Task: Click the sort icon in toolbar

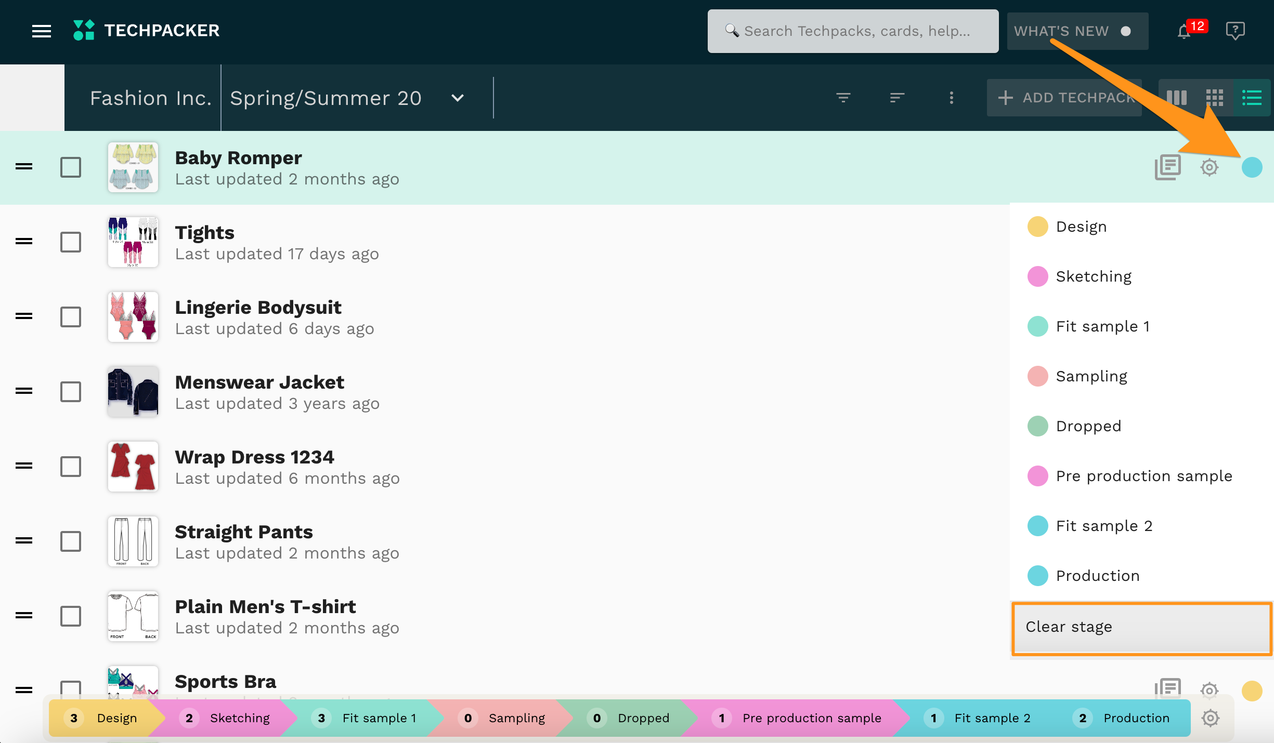Action: tap(897, 98)
